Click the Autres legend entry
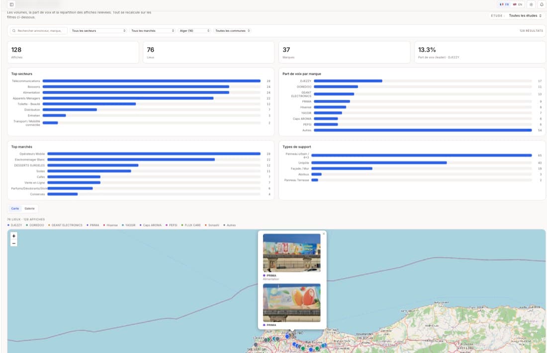This screenshot has width=547, height=353. coord(230,225)
